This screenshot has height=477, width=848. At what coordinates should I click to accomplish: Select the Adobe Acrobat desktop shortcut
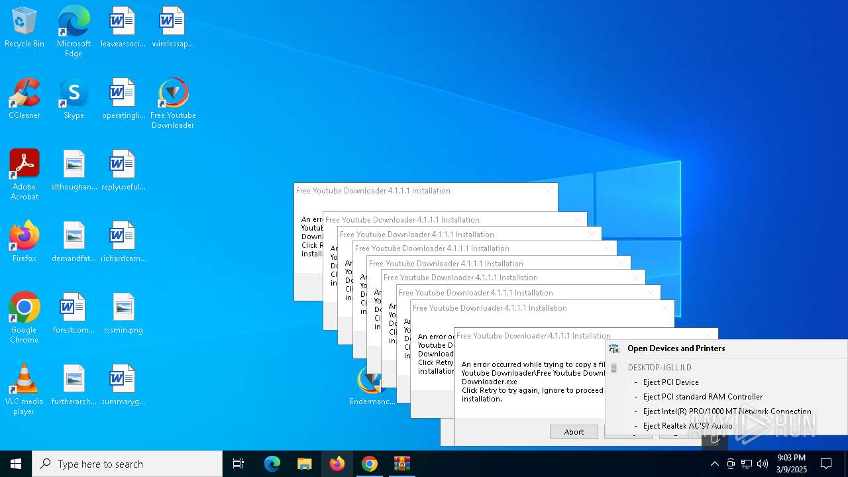pos(25,175)
